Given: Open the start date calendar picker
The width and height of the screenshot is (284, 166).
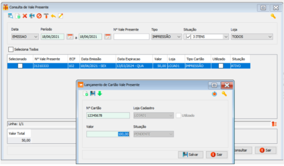Looking at the screenshot, I should coord(70,37).
